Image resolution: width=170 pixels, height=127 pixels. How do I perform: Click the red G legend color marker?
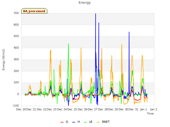click(x=62, y=122)
